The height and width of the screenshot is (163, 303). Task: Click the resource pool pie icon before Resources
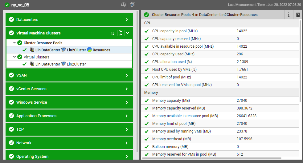point(89,50)
